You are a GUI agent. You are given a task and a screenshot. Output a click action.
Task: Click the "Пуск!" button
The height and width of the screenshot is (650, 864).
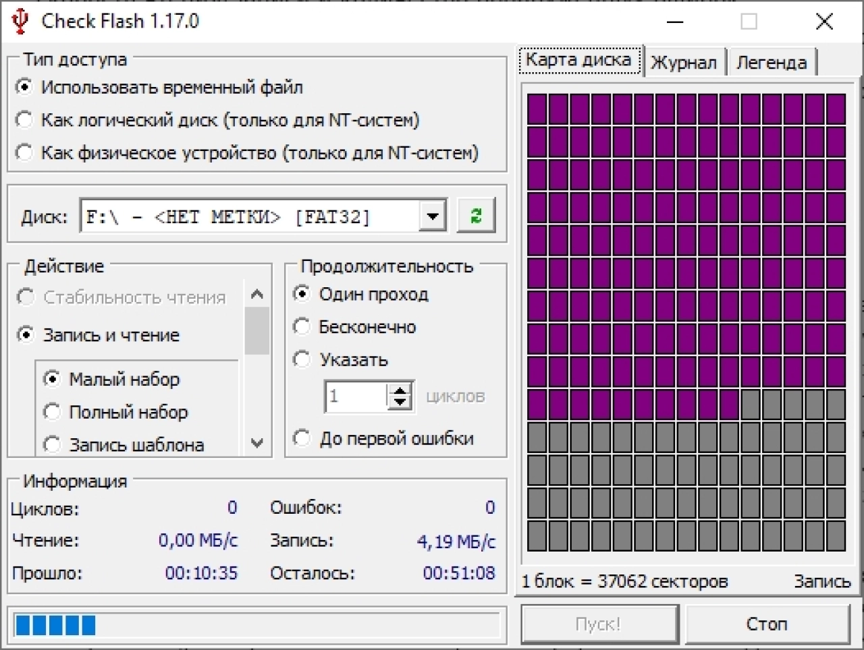click(x=599, y=624)
